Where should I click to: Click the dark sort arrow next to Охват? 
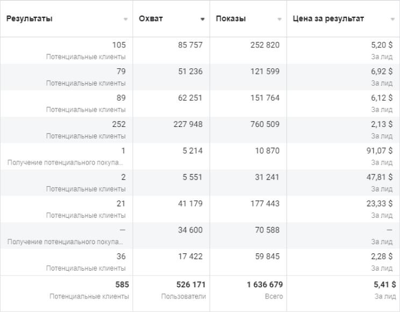point(203,19)
